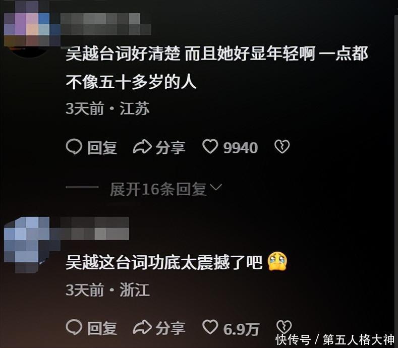398x348 pixels.
Task: Click the 3天前 · 江苏 timestamp
Action: tap(107, 108)
